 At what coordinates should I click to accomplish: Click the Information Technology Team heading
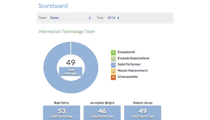[67, 31]
